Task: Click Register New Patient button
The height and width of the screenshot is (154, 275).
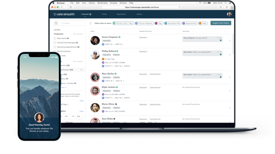Action: [221, 23]
